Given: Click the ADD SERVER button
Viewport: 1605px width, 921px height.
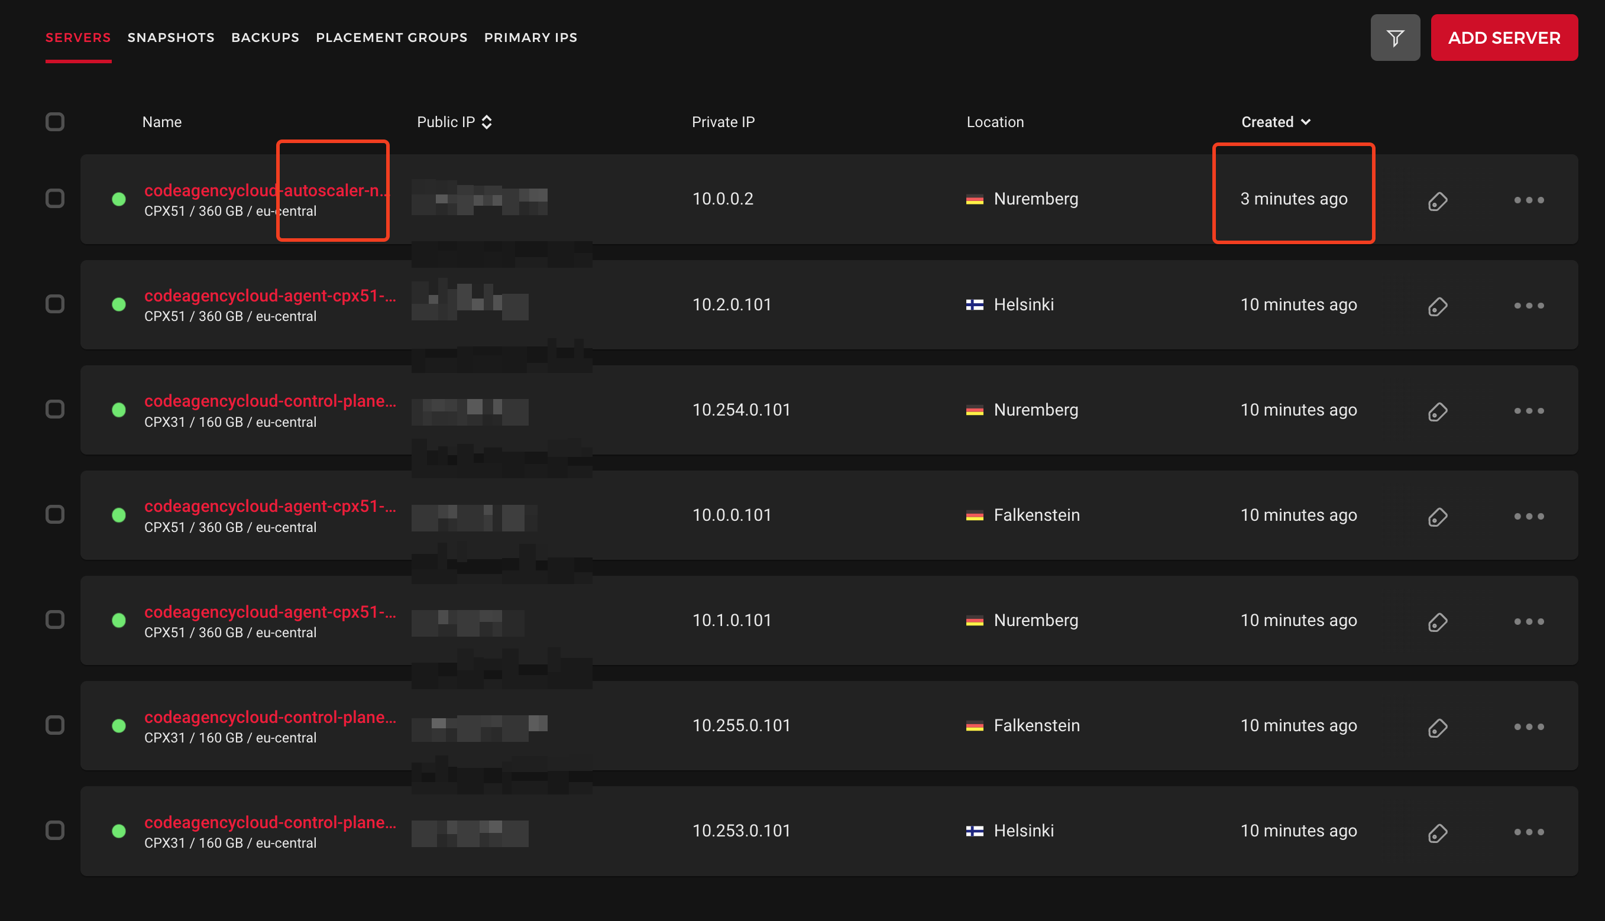Looking at the screenshot, I should point(1504,37).
